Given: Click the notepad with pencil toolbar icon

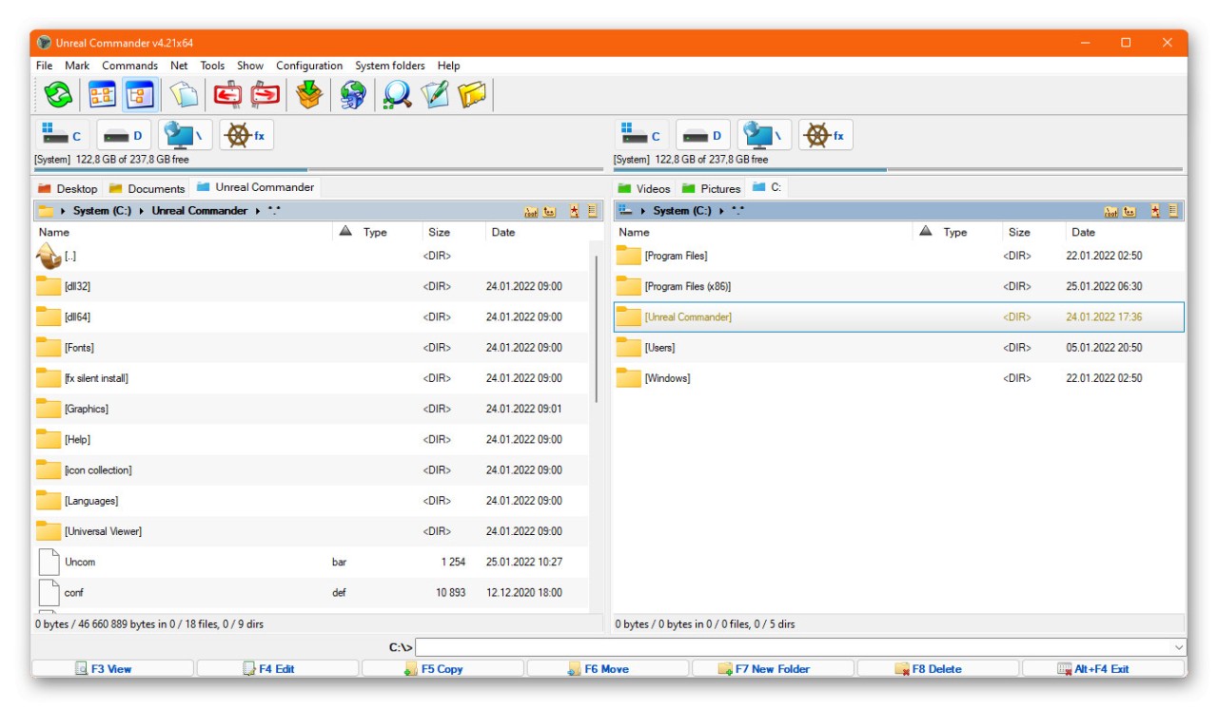Looking at the screenshot, I should click(435, 95).
